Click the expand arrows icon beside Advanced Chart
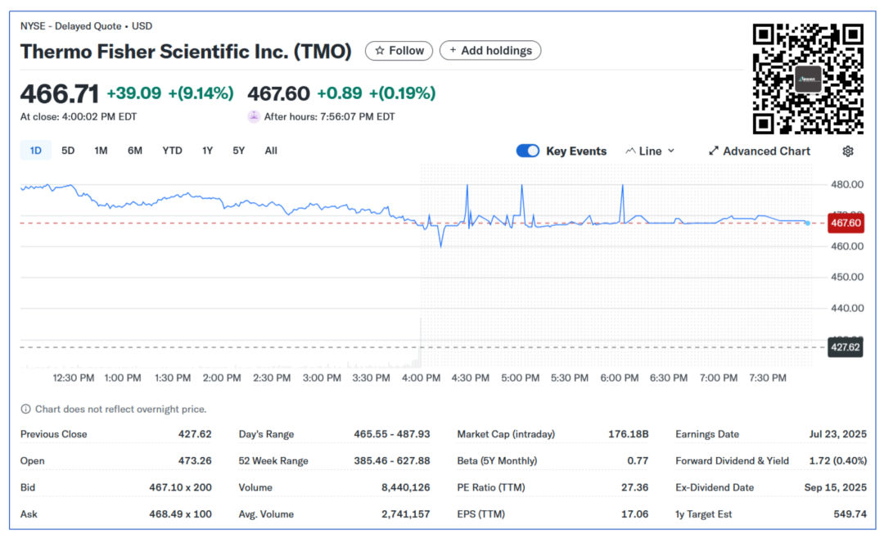The width and height of the screenshot is (884, 538). tap(714, 151)
